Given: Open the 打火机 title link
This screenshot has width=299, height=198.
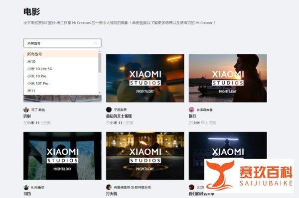Looking at the screenshot, I should (112, 194).
